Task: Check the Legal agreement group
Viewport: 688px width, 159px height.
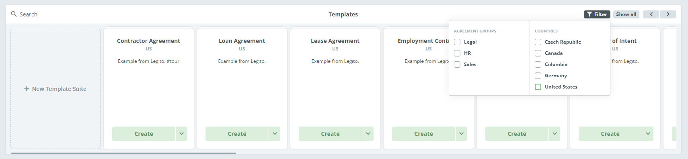Action: click(457, 42)
